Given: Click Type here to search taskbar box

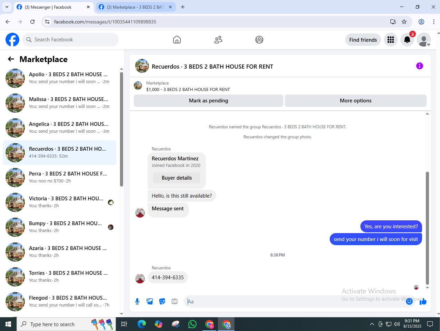Looking at the screenshot, I should point(66,324).
